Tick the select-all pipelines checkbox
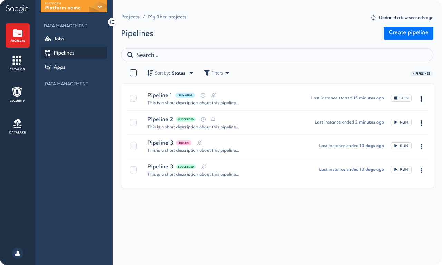The width and height of the screenshot is (442, 265). [133, 73]
